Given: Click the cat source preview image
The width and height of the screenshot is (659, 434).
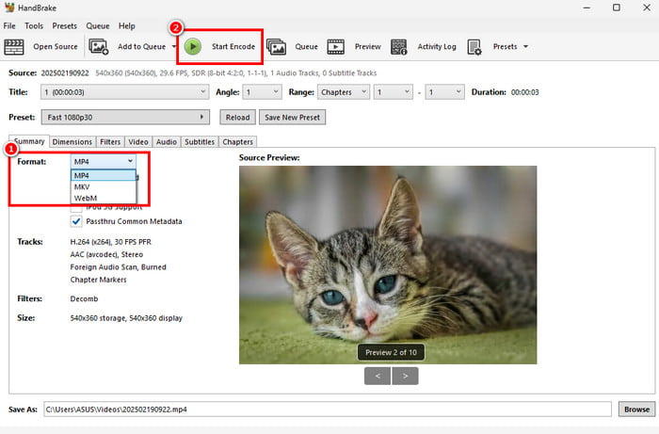Looking at the screenshot, I should pyautogui.click(x=388, y=265).
